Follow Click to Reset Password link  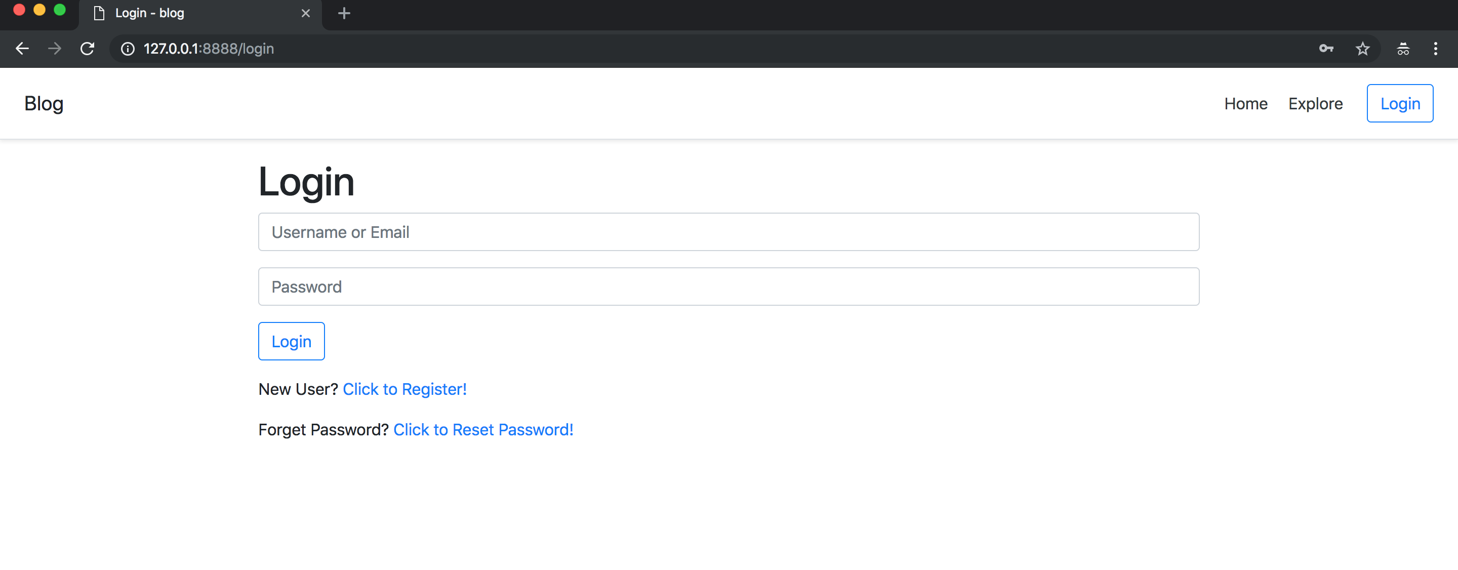coord(483,430)
